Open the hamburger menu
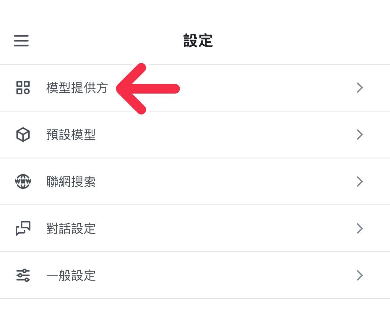 (x=21, y=41)
